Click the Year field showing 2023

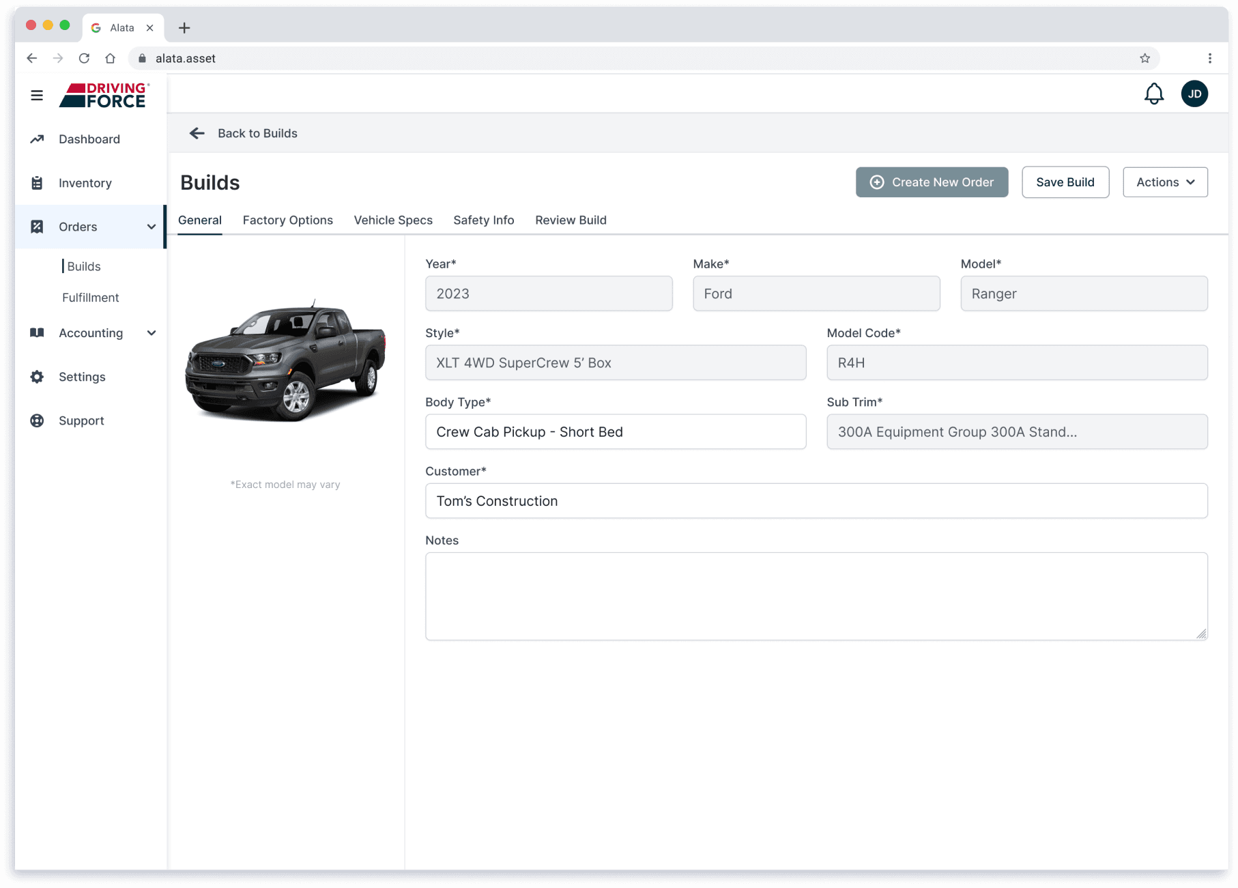[549, 293]
